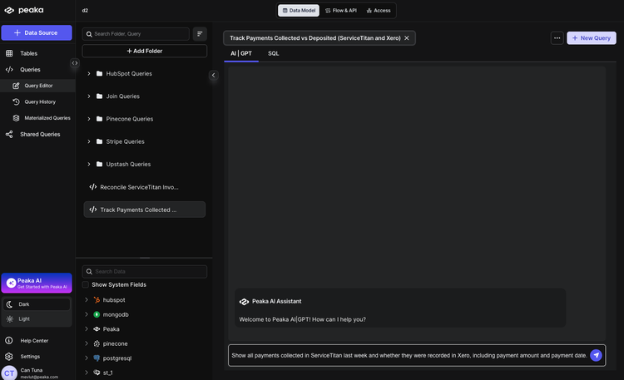The height and width of the screenshot is (380, 624).
Task: Collapse the query folder panel with the chevron
Action: [213, 75]
